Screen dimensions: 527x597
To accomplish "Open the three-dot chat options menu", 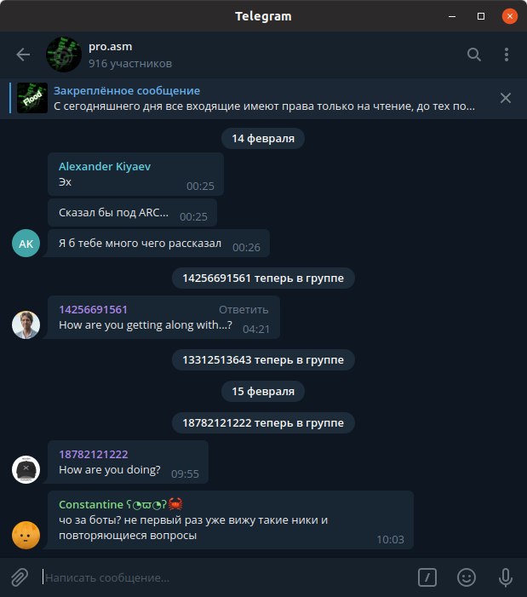I will (x=506, y=55).
